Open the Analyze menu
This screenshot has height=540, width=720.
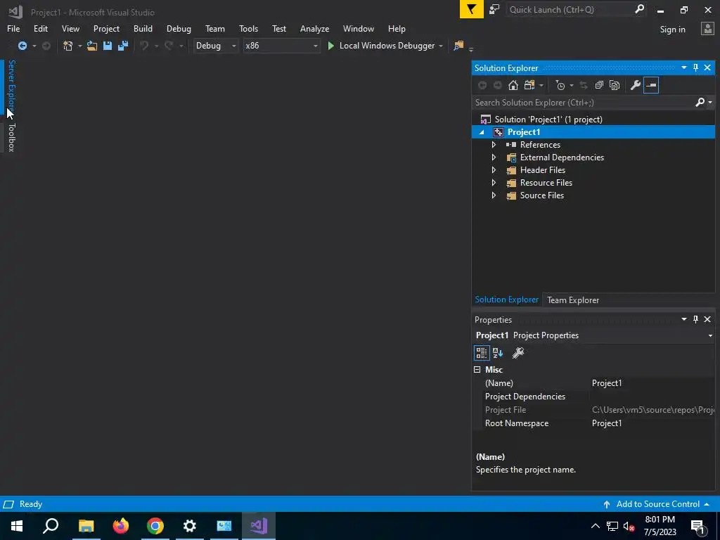coord(314,28)
